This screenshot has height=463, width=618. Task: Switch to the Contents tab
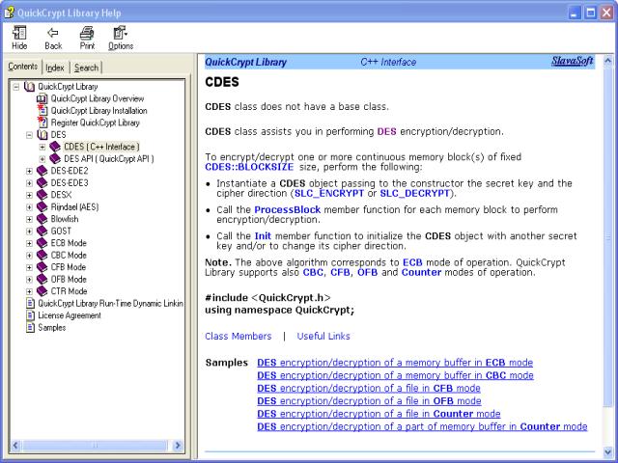click(23, 67)
